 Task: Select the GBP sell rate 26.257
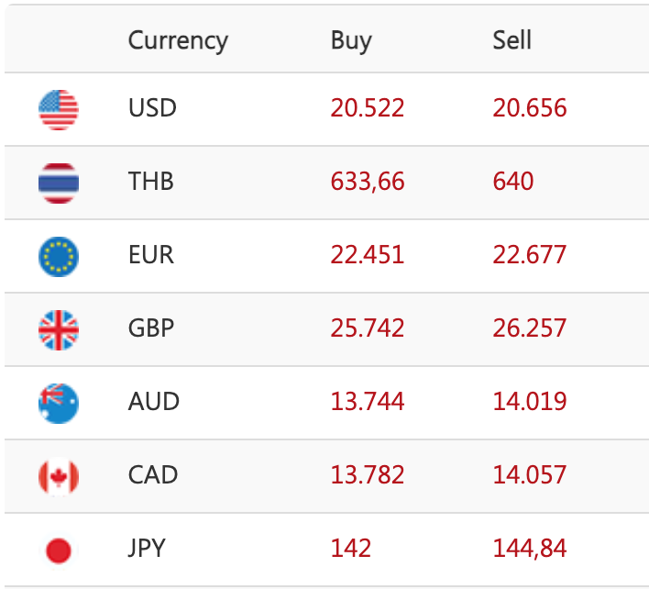[x=530, y=328]
